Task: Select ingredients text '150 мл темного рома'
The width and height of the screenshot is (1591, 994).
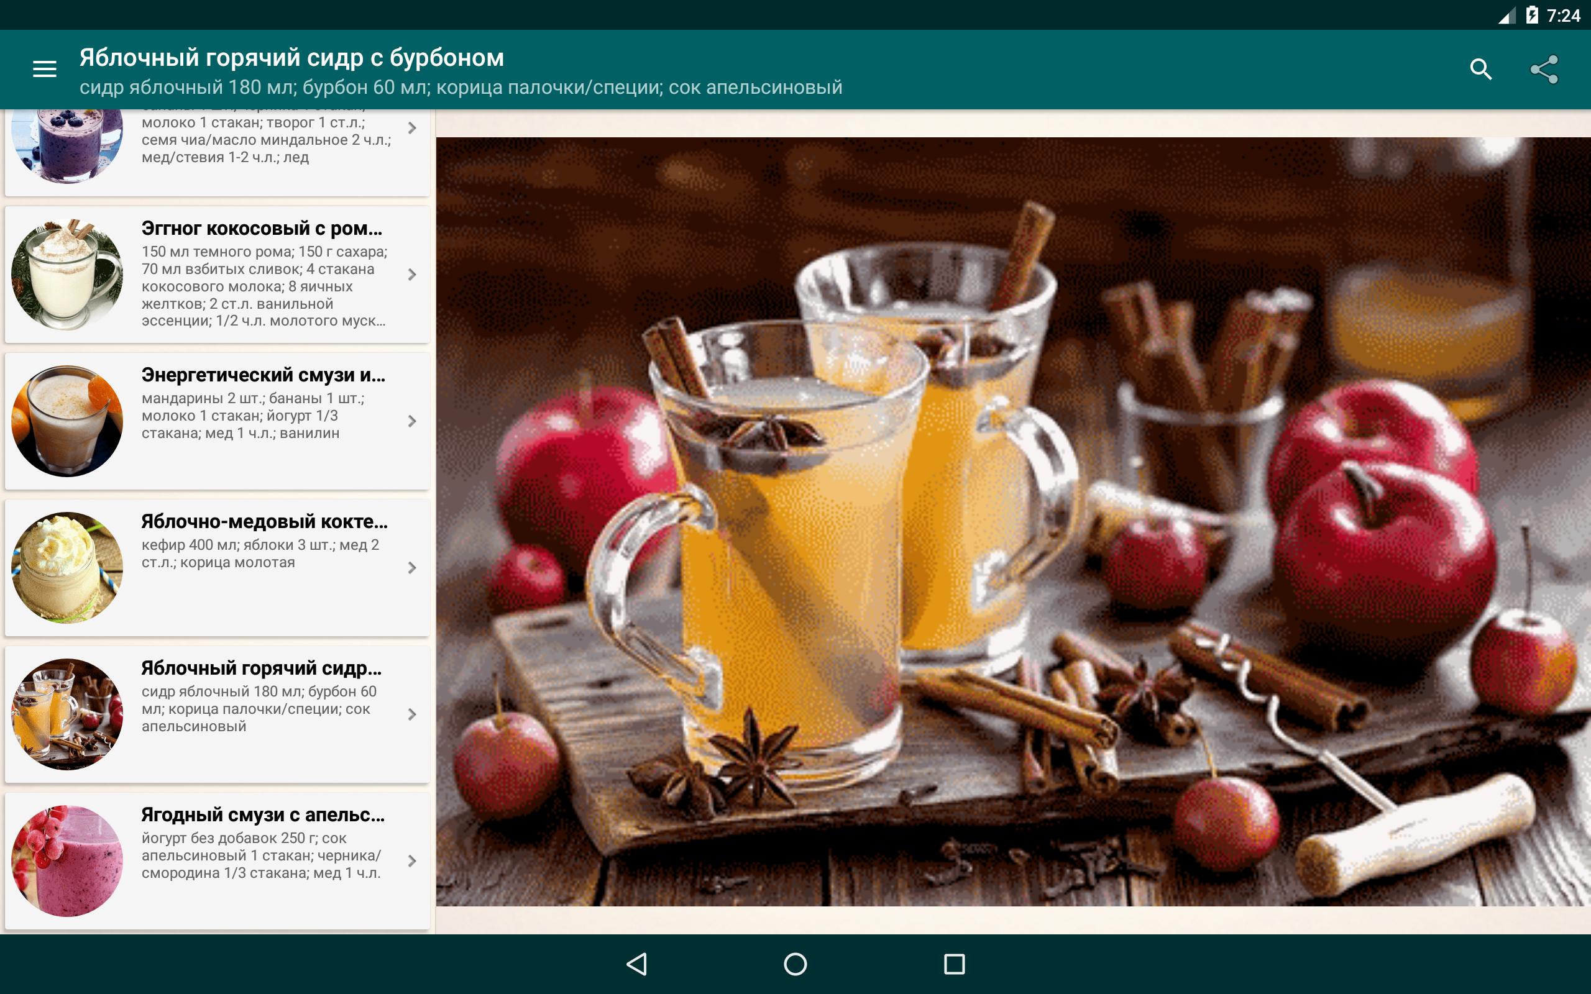Action: (x=217, y=252)
